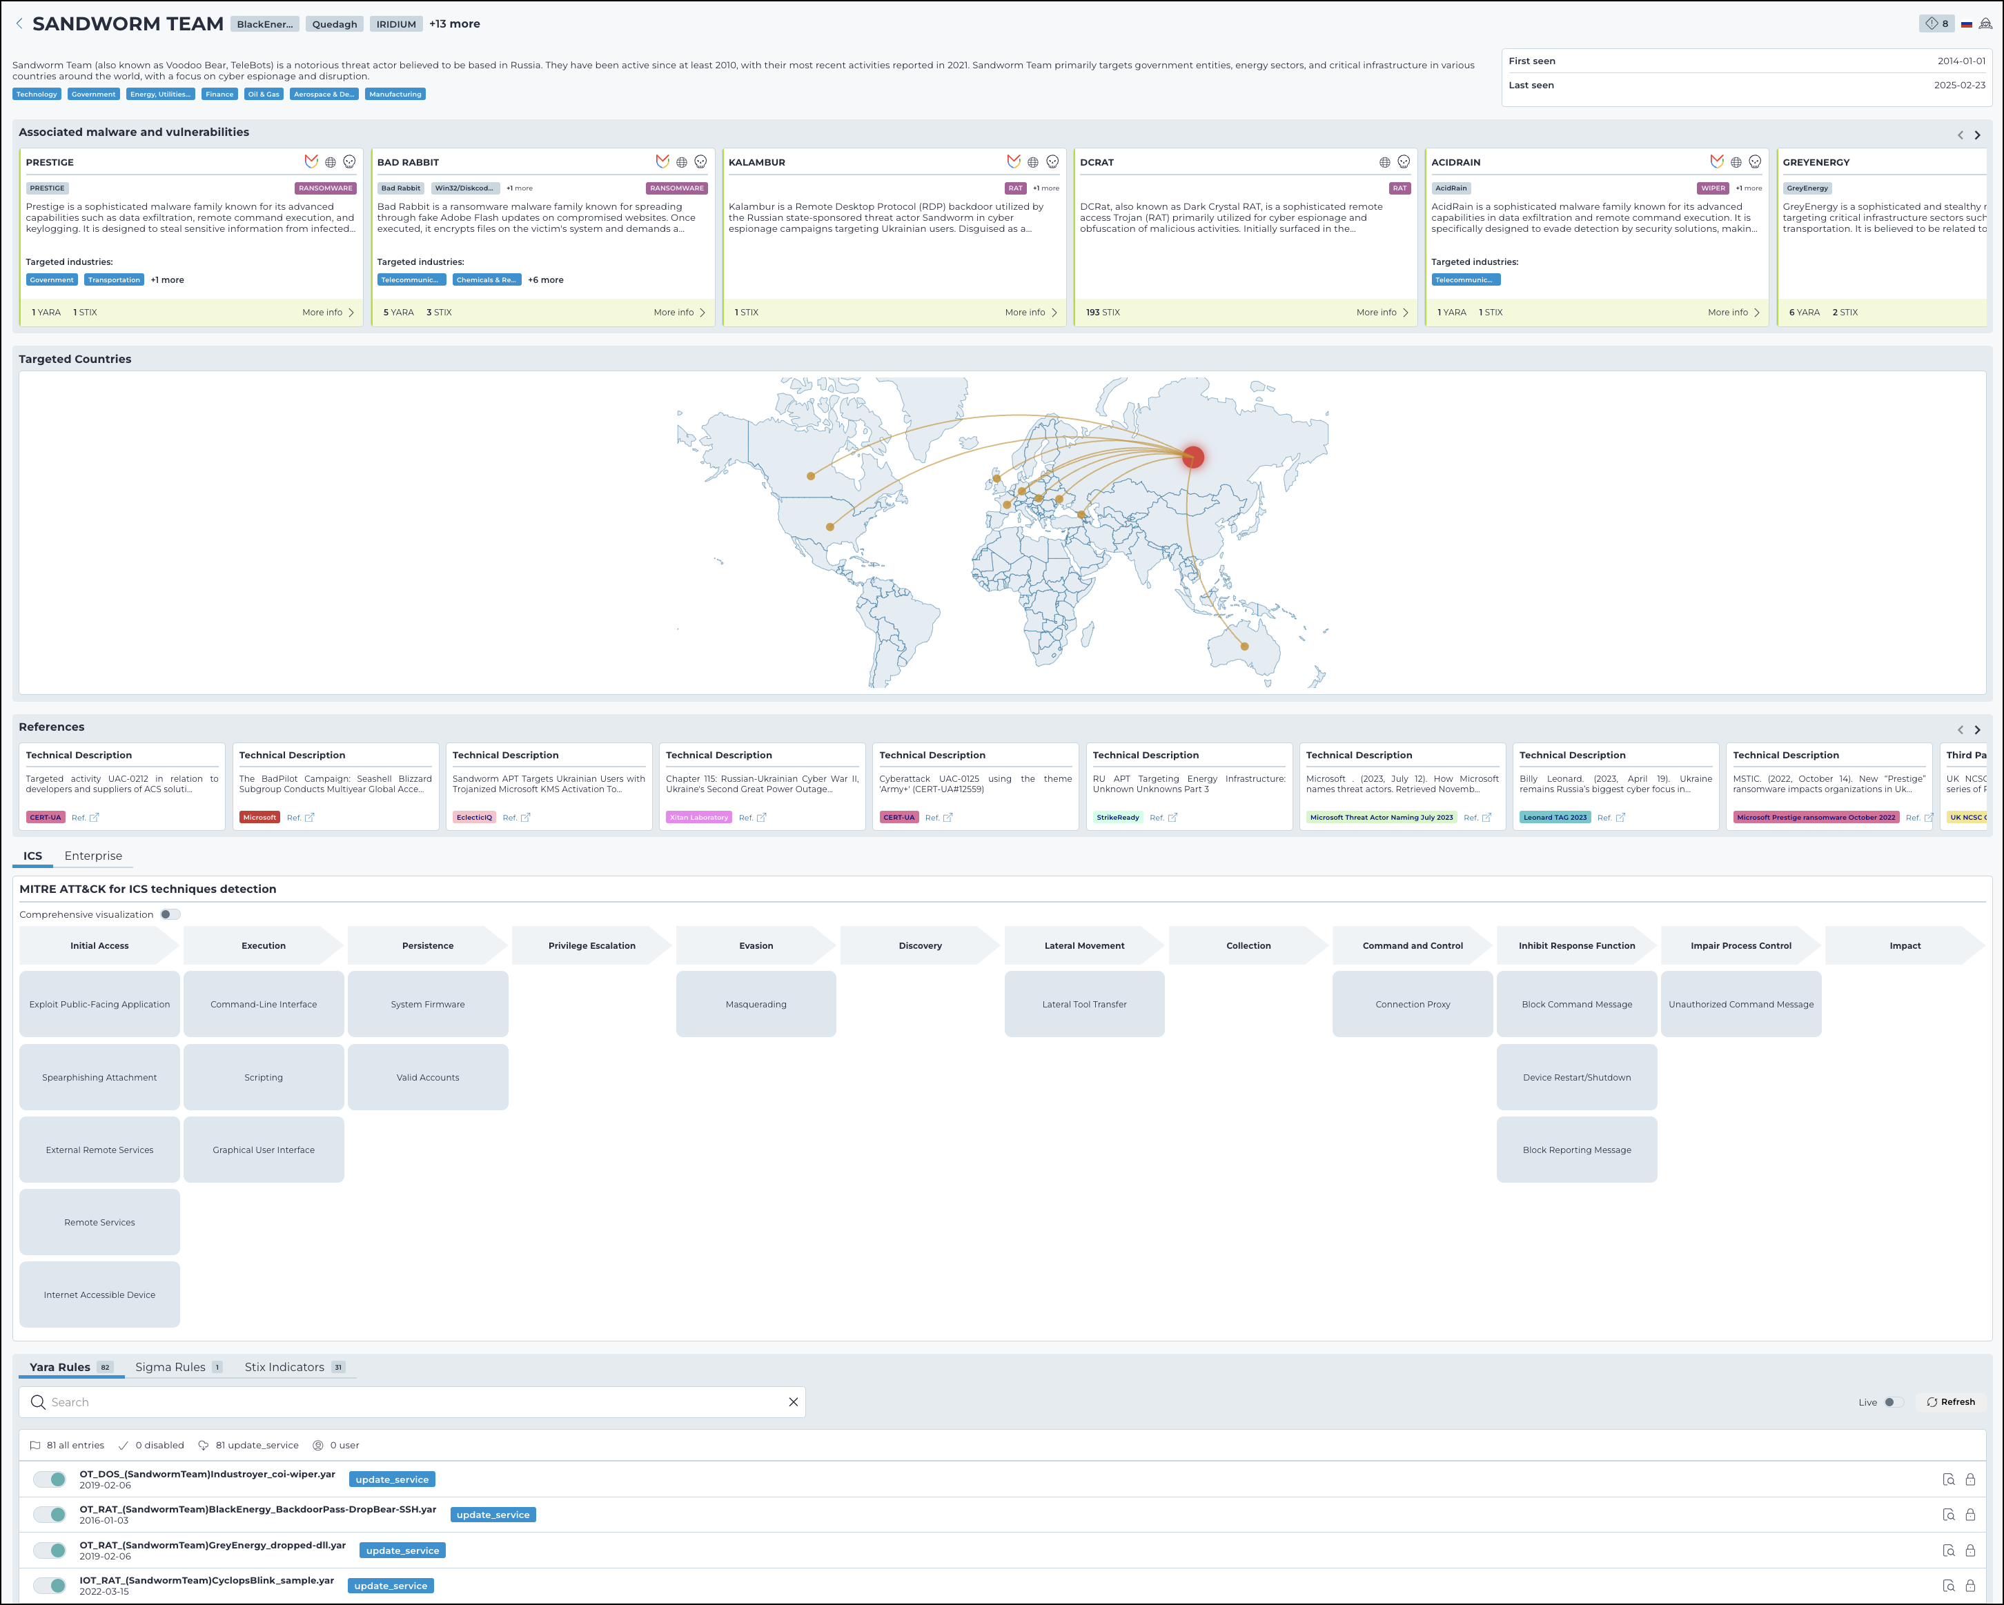The image size is (2004, 1605).
Task: Filter by 0 disabled rules
Action: click(150, 1445)
